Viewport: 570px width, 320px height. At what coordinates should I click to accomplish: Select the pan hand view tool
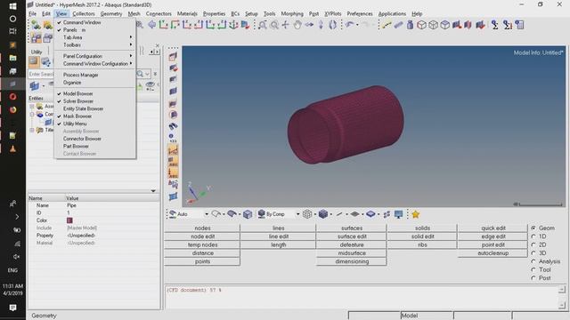[297, 25]
